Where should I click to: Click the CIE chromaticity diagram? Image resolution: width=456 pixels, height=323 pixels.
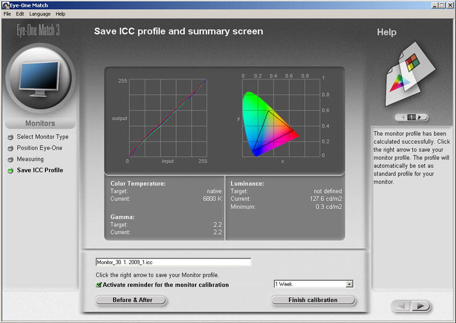[x=281, y=118]
